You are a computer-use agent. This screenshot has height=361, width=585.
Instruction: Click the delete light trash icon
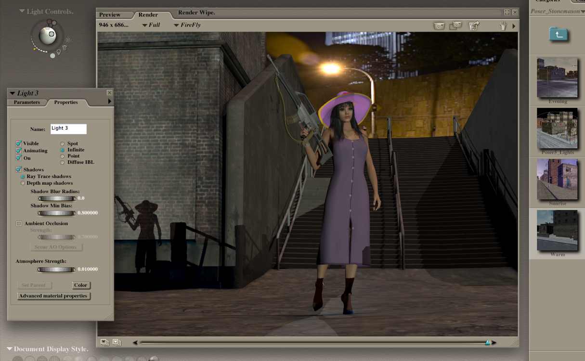pos(65,48)
